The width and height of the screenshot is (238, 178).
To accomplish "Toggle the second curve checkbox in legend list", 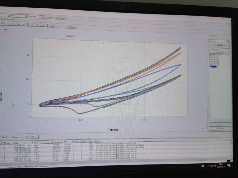I will 210,58.
